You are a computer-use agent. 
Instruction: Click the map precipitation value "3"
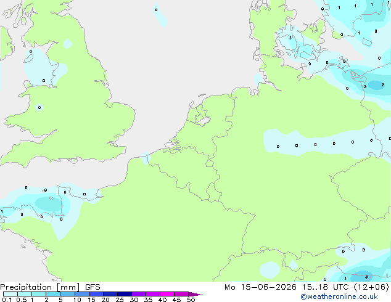[x=366, y=277]
